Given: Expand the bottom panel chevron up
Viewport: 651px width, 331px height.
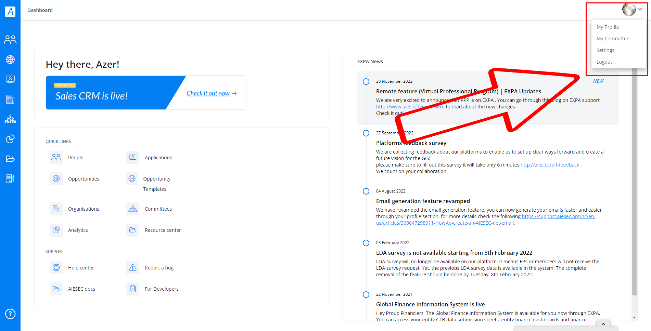Looking at the screenshot, I should (603, 324).
